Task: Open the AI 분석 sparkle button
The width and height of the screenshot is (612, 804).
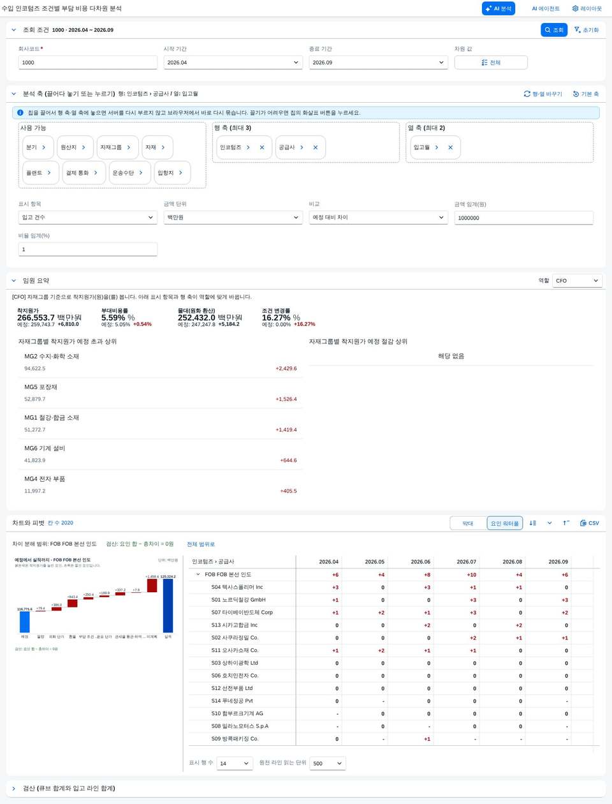Action: 498,8
